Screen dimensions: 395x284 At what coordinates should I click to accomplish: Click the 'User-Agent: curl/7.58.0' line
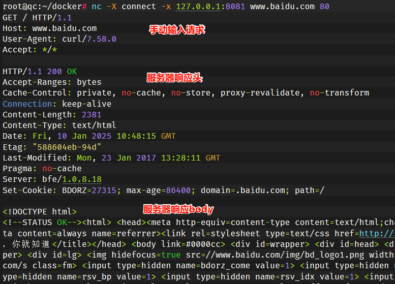tap(59, 39)
